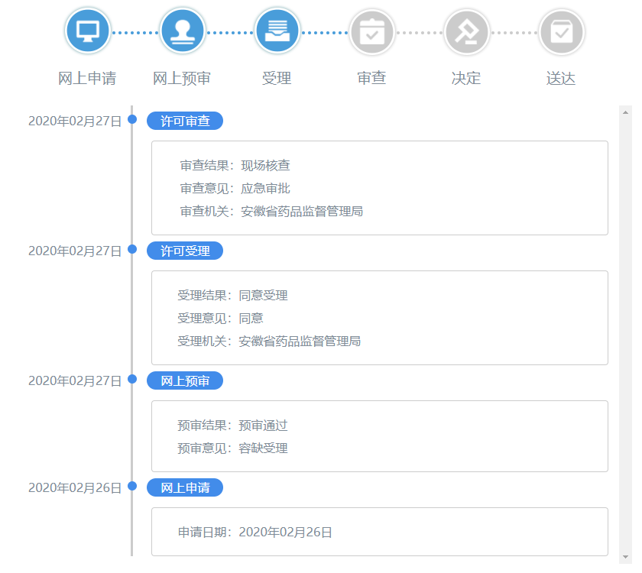Click the 审查 calendar check step icon
This screenshot has width=642, height=573.
pyautogui.click(x=372, y=31)
